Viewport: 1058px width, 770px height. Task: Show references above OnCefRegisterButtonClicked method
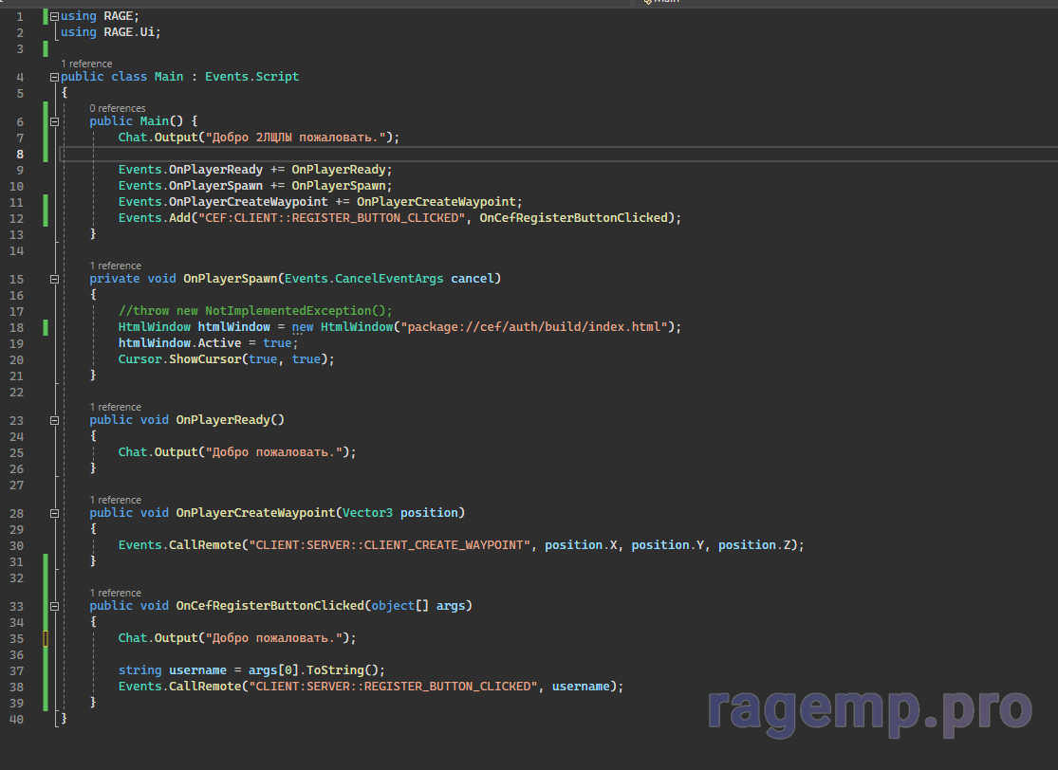pos(115,593)
